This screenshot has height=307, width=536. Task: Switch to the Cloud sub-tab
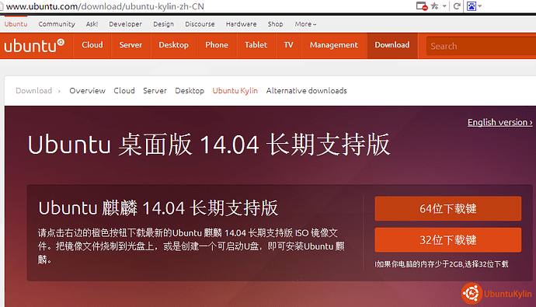tap(124, 91)
